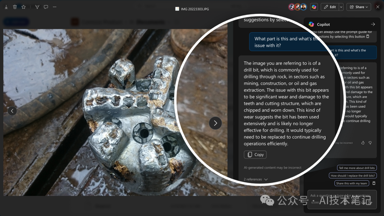Give thumbs down to the Copilot answer
Image resolution: width=384 pixels, height=216 pixels.
point(370,142)
